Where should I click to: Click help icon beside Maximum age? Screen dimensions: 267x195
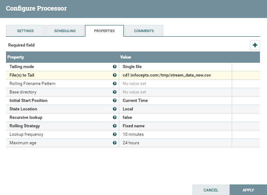coord(115,143)
